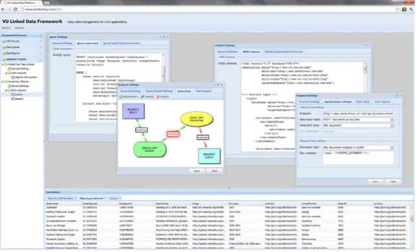Select the yellow Upper Case transformer node
Image resolution: width=416 pixels, height=252 pixels.
pos(196,119)
